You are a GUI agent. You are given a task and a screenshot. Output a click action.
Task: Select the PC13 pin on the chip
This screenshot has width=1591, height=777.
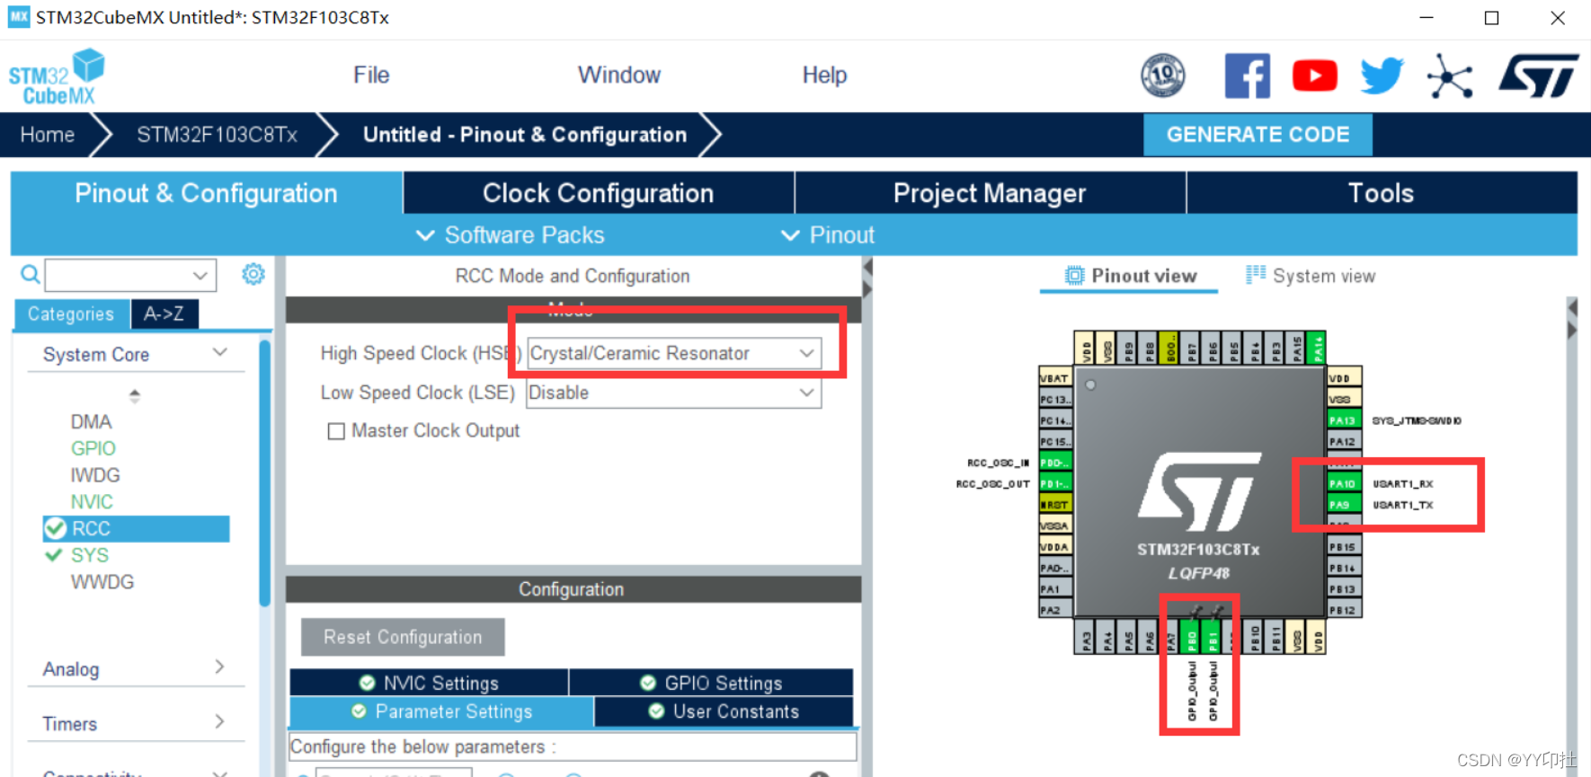click(1055, 400)
